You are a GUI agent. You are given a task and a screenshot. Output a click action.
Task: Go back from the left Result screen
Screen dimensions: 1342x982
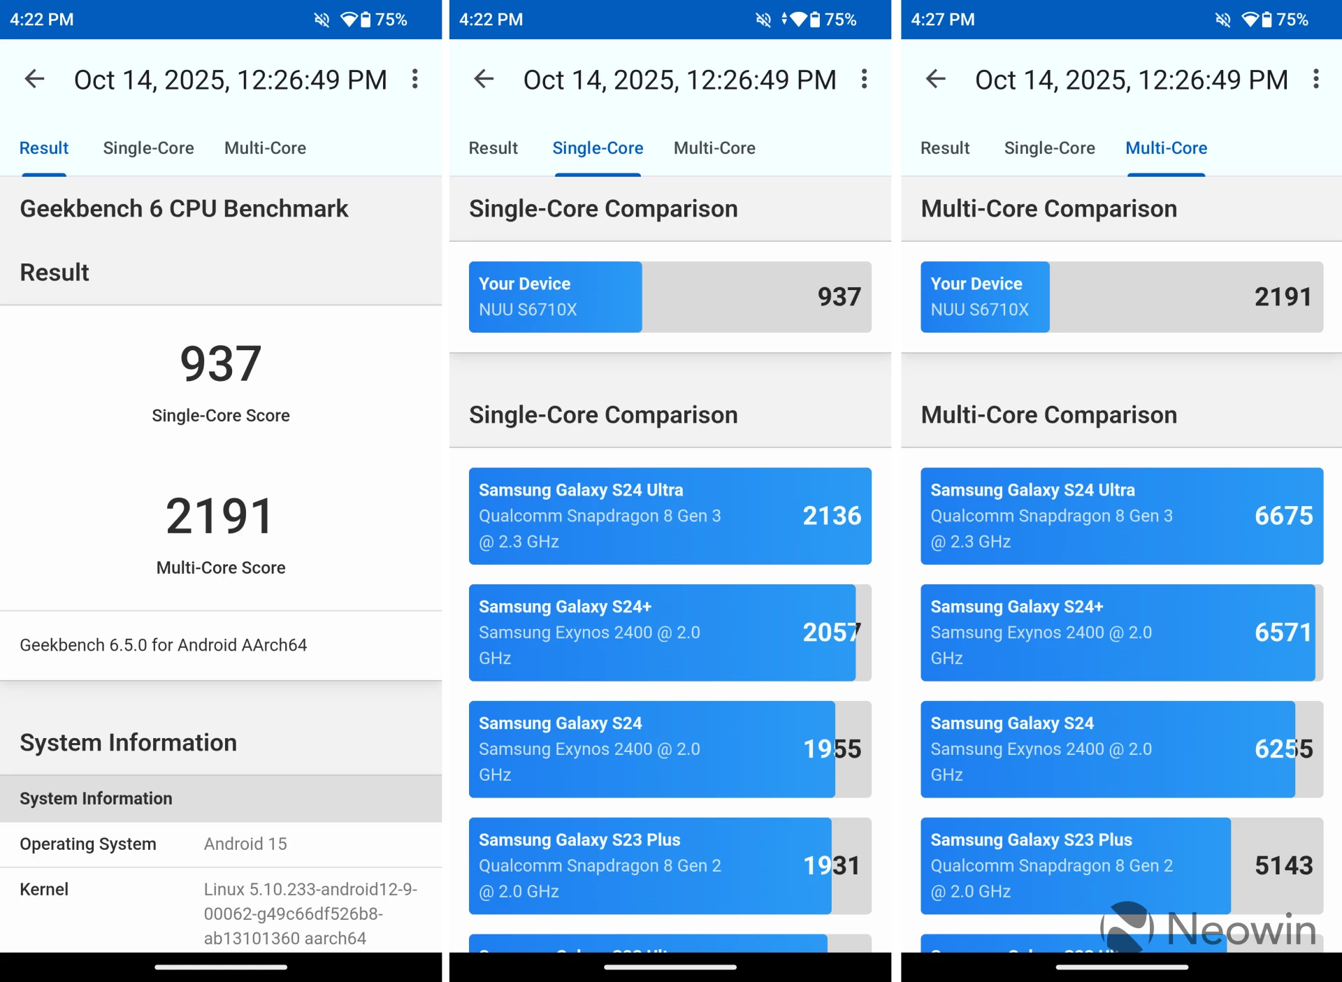(x=34, y=79)
